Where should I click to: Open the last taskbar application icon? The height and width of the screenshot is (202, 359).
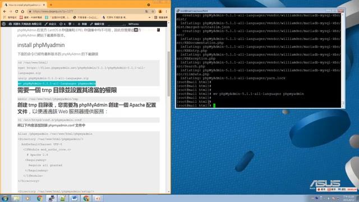point(98,198)
